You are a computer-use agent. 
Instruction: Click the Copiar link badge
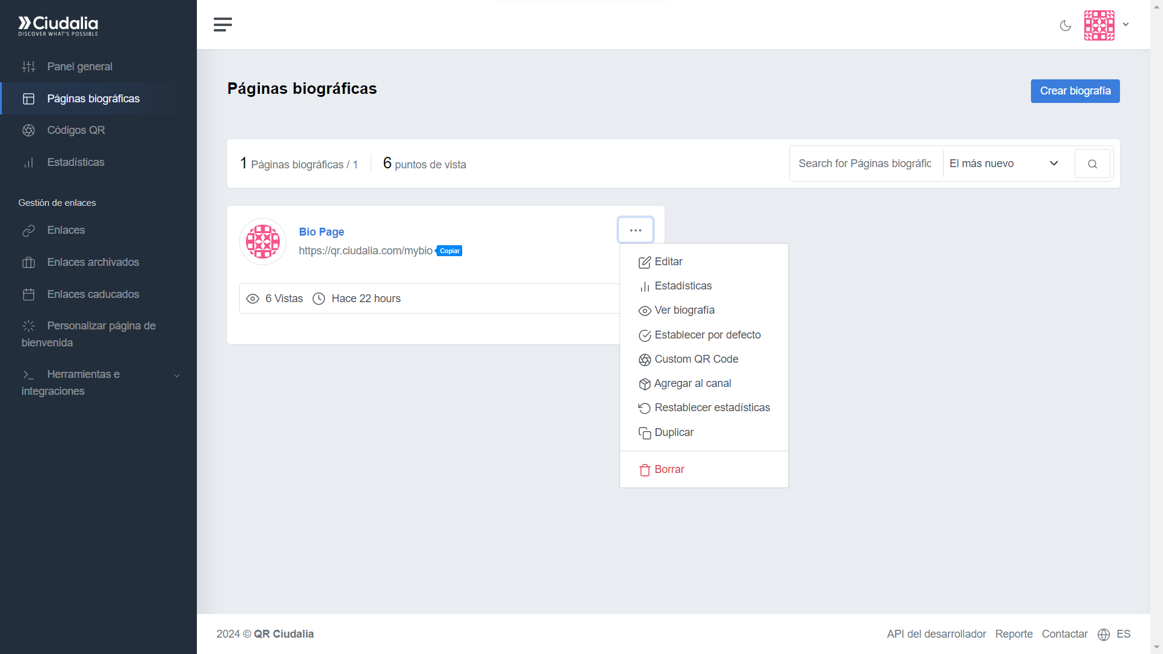pyautogui.click(x=449, y=251)
